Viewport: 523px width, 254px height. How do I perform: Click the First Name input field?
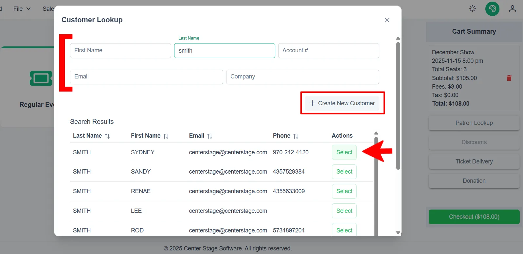coord(120,51)
